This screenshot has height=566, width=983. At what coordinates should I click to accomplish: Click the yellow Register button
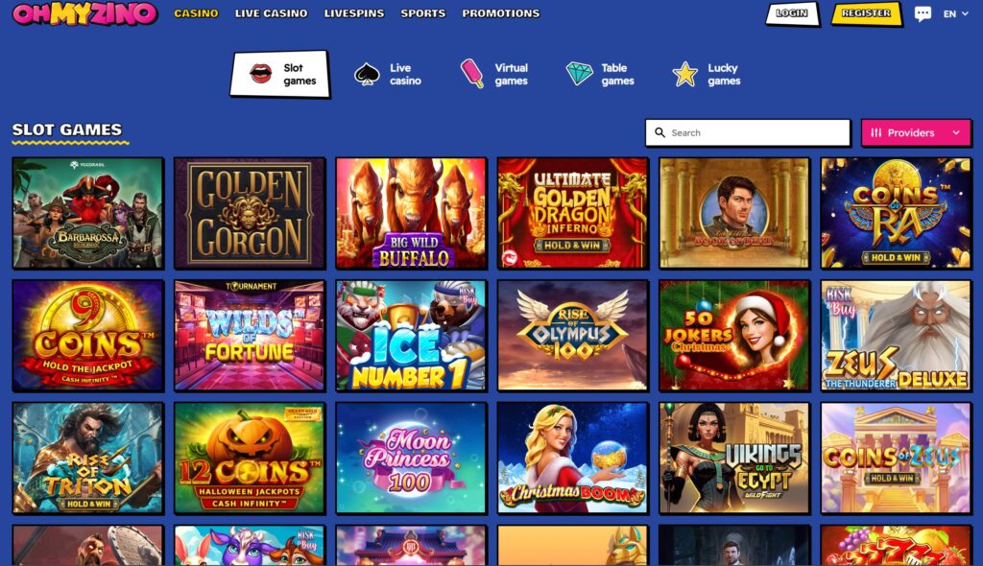coord(867,13)
